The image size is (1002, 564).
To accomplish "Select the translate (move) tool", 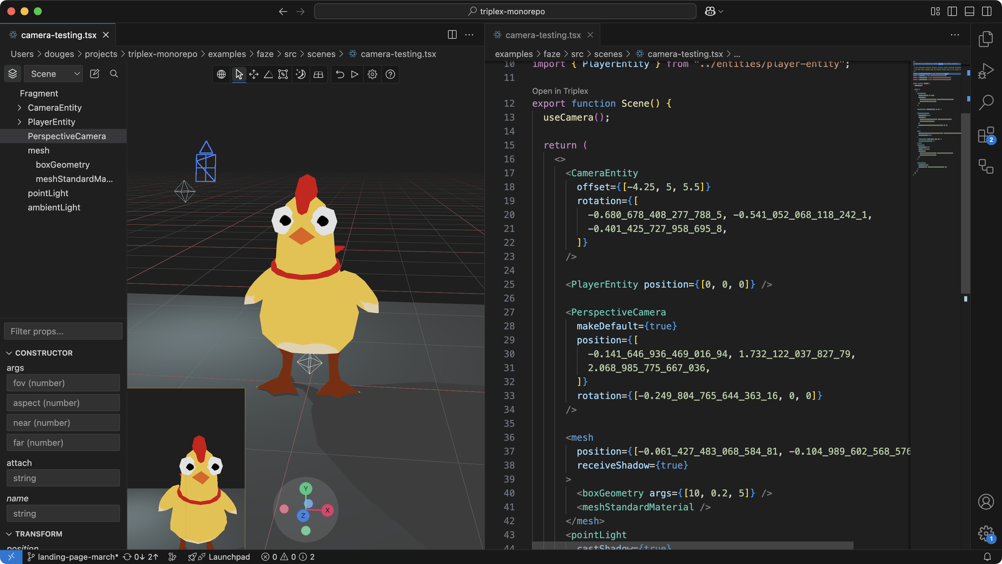I will point(253,74).
